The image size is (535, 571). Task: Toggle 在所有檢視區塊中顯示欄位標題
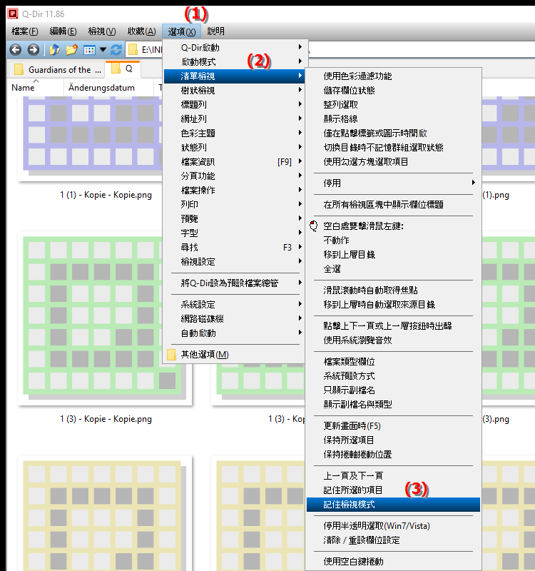[x=394, y=204]
